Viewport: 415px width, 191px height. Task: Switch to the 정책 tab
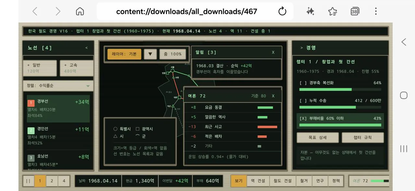336,181
